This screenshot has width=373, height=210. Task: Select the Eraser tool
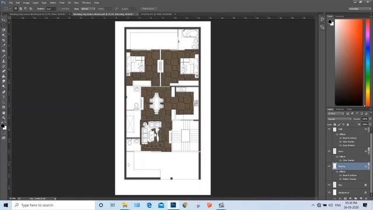[3, 71]
